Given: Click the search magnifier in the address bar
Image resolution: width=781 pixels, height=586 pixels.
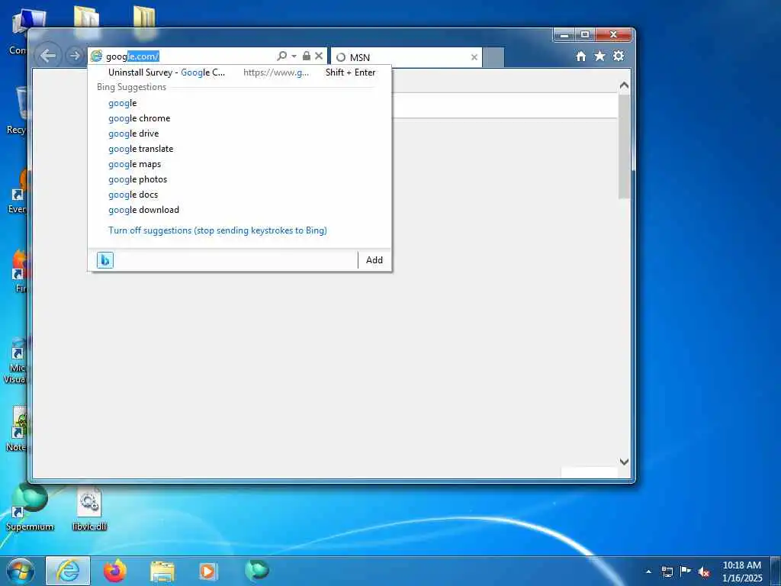Looking at the screenshot, I should [x=282, y=56].
